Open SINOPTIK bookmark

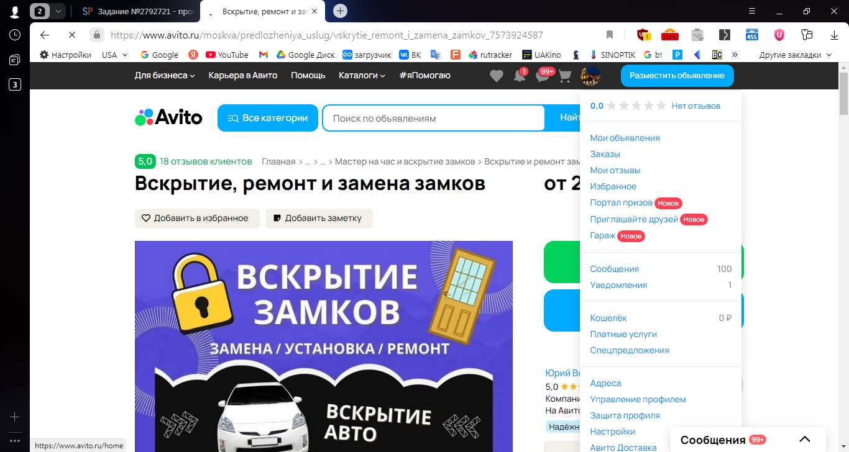pos(612,55)
